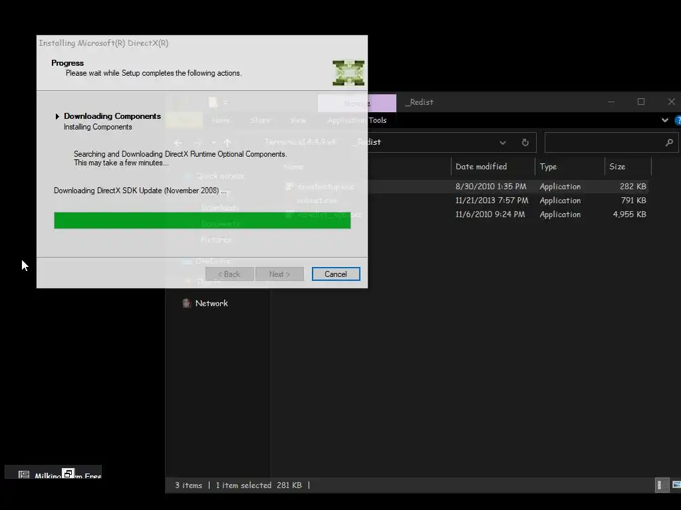Click the Downloading DirectX SDK Update status text

pyautogui.click(x=140, y=191)
